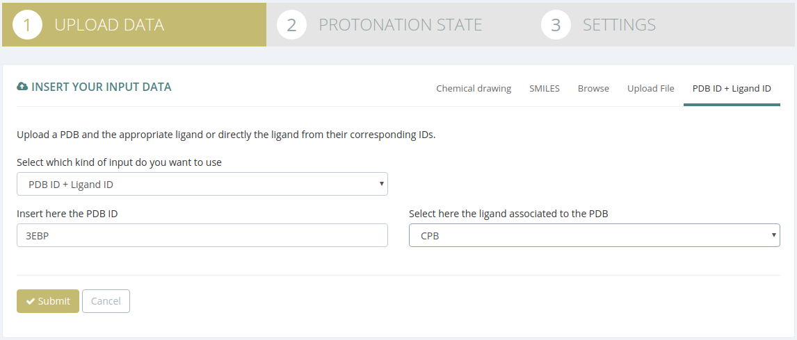Click the step 2 circle icon
797x340 pixels.
292,25
